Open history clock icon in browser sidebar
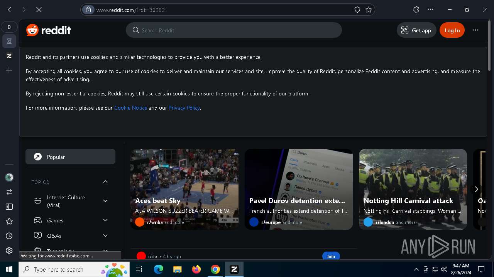Screen dimensions: 494x277 point(9,236)
